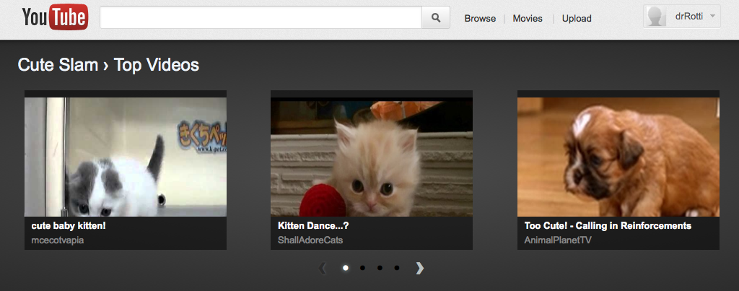Screen dimensions: 739x291
Task: Open the cute baby kitten video thumbnail
Action: click(x=126, y=155)
